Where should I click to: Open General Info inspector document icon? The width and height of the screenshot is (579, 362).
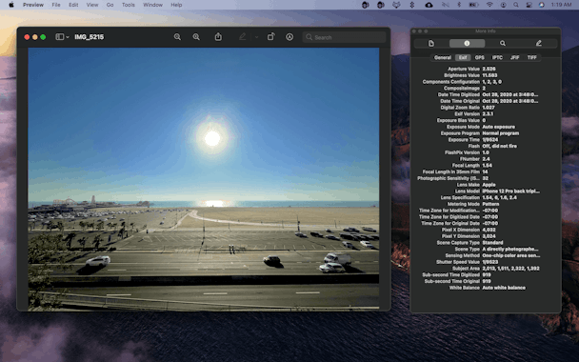(431, 44)
